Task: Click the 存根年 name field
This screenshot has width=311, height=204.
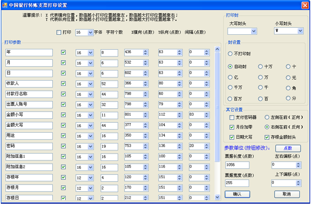Action: [x=29, y=177]
